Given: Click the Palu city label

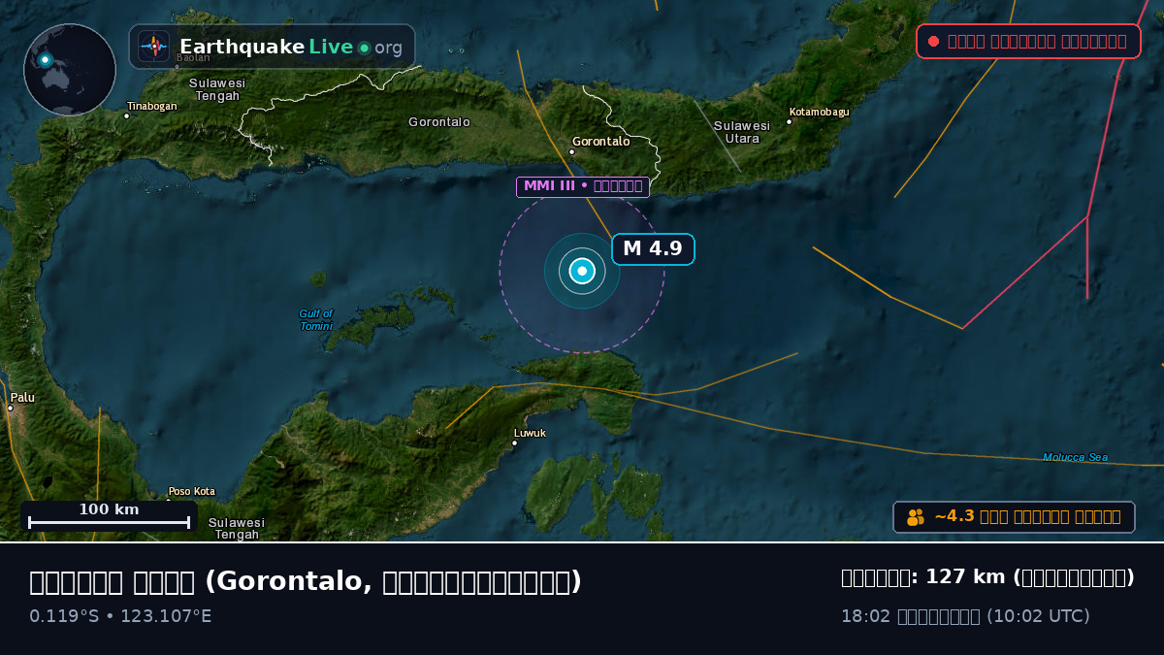Looking at the screenshot, I should coord(22,398).
